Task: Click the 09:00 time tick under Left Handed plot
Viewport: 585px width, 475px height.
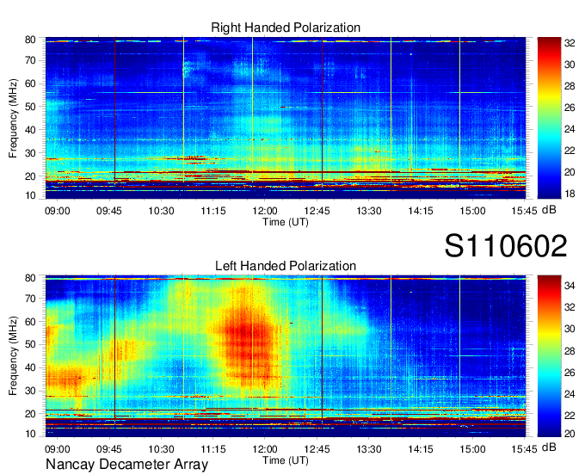Action: tap(57, 449)
